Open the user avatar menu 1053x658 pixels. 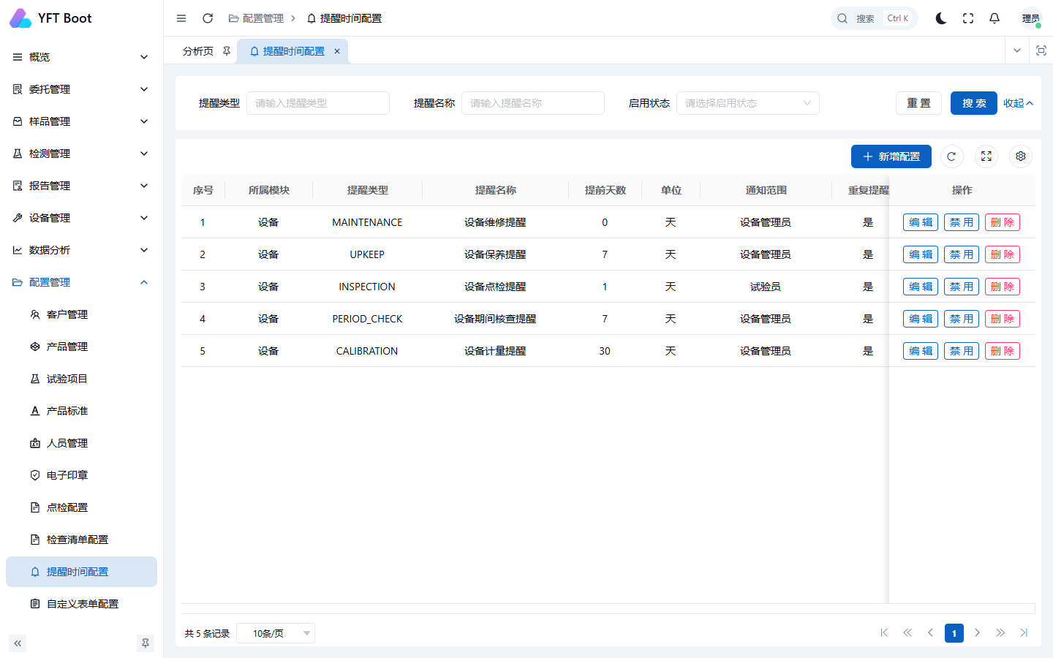tap(1031, 18)
